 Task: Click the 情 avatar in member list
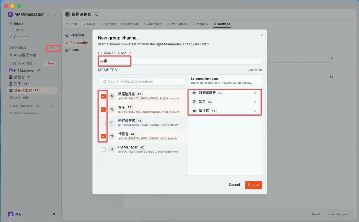pyautogui.click(x=112, y=136)
